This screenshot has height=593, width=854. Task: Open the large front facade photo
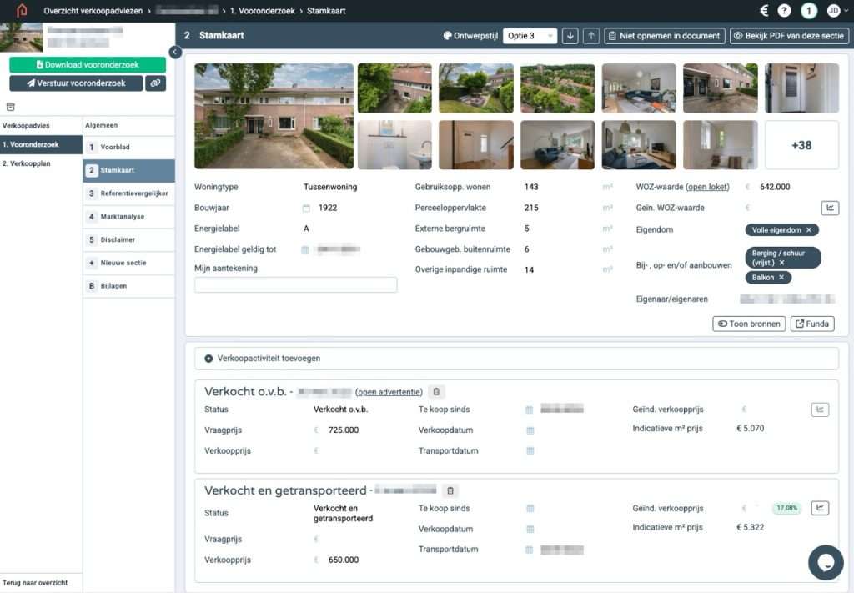[x=274, y=116]
